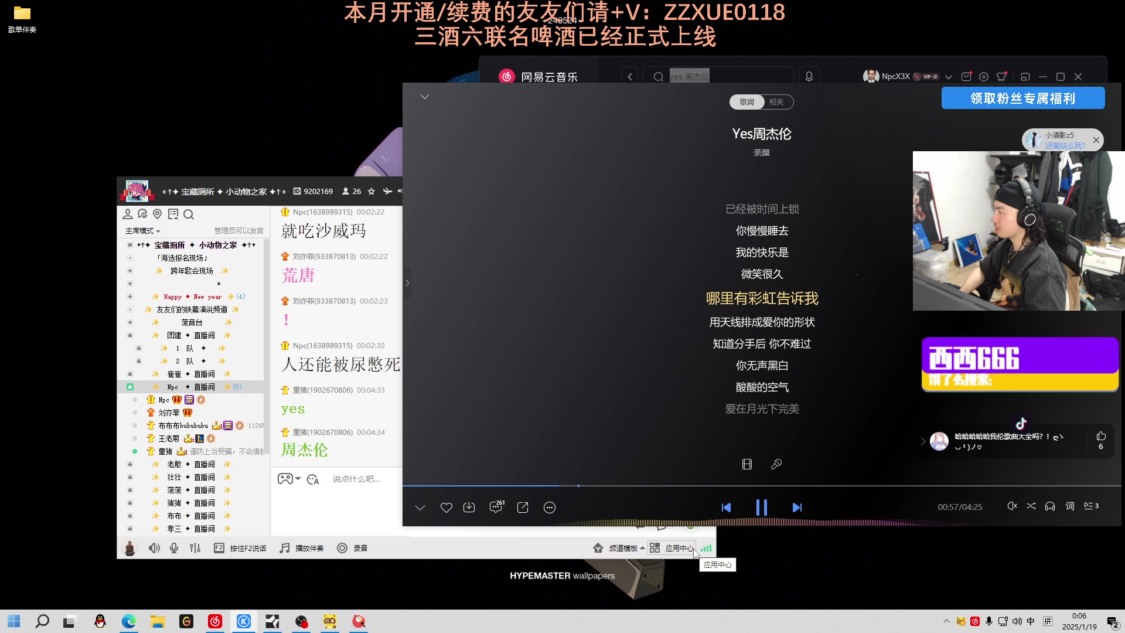Expand the NpcX3X account dropdown

(x=949, y=77)
